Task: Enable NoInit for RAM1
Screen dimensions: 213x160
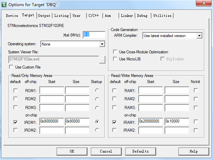Action: 196,90
